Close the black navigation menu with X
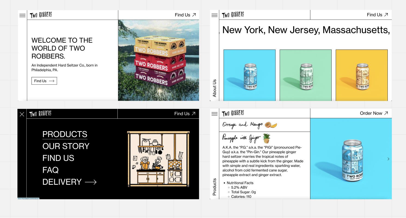 [22, 114]
